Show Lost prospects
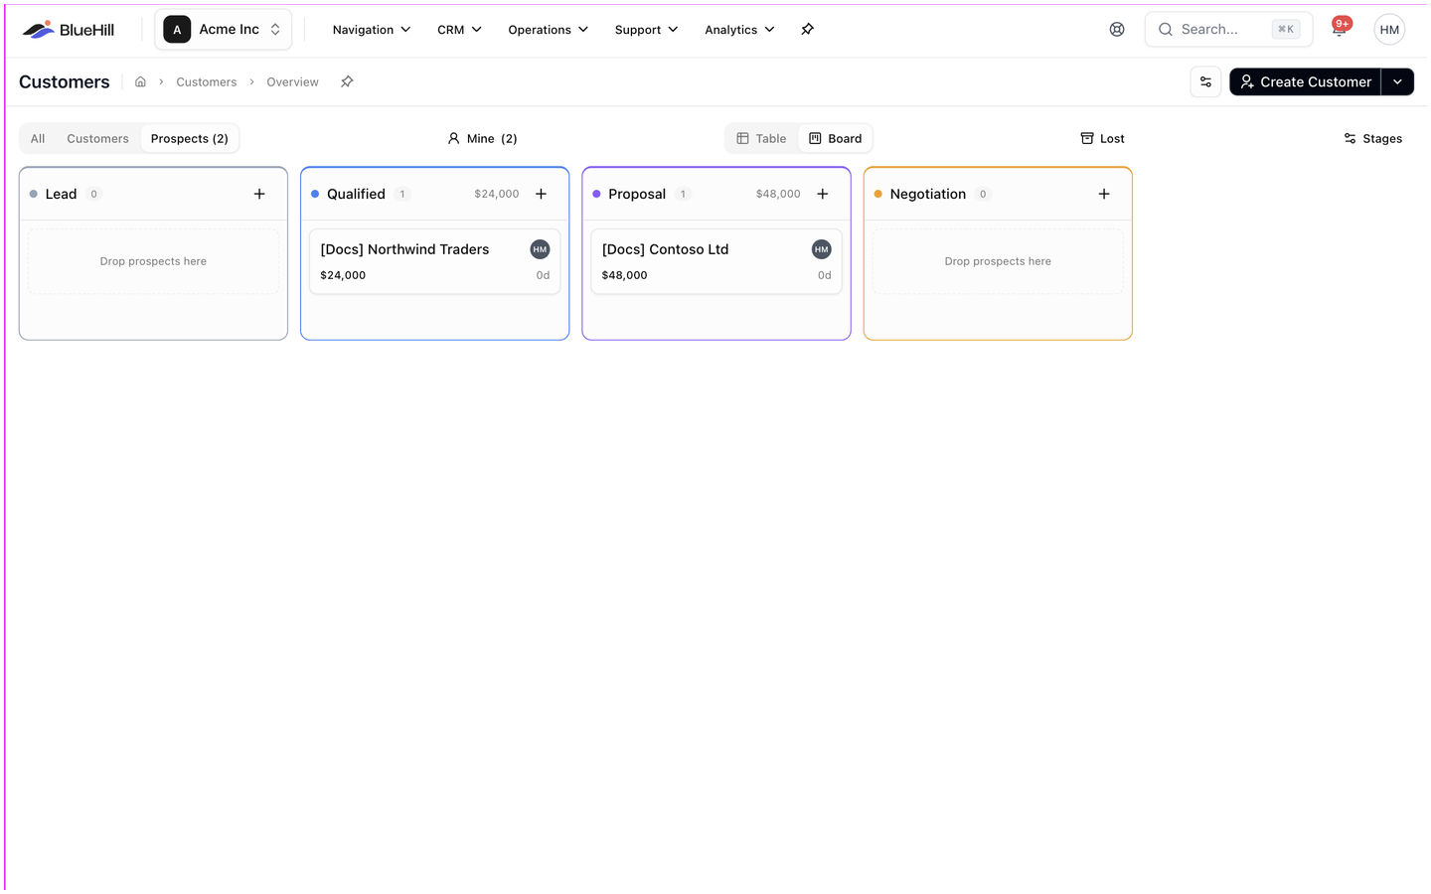1431x894 pixels. pos(1103,139)
